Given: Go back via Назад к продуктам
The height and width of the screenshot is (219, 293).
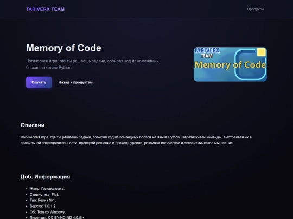Looking at the screenshot, I should [75, 82].
